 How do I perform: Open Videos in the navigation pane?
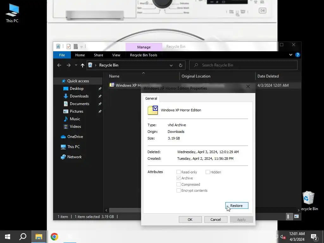point(75,127)
